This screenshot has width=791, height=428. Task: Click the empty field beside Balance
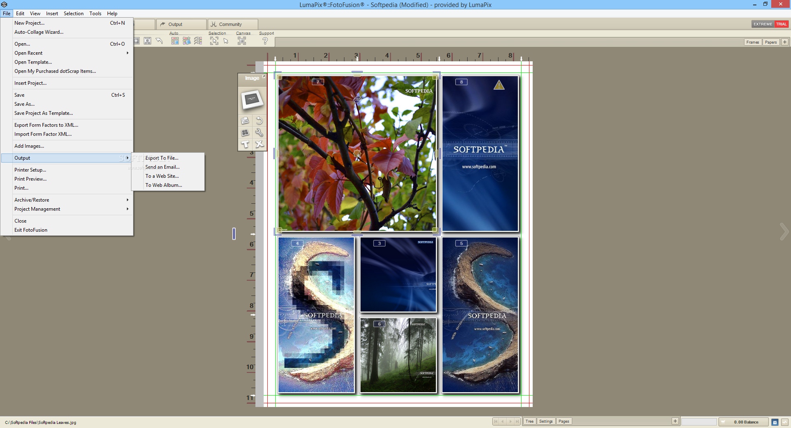[699, 422]
